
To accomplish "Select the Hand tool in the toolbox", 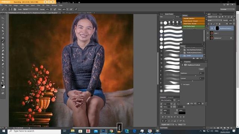I will pyautogui.click(x=3, y=77).
